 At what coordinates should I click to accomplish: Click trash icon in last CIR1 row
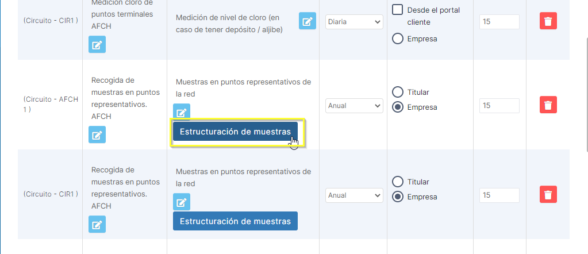coord(548,195)
